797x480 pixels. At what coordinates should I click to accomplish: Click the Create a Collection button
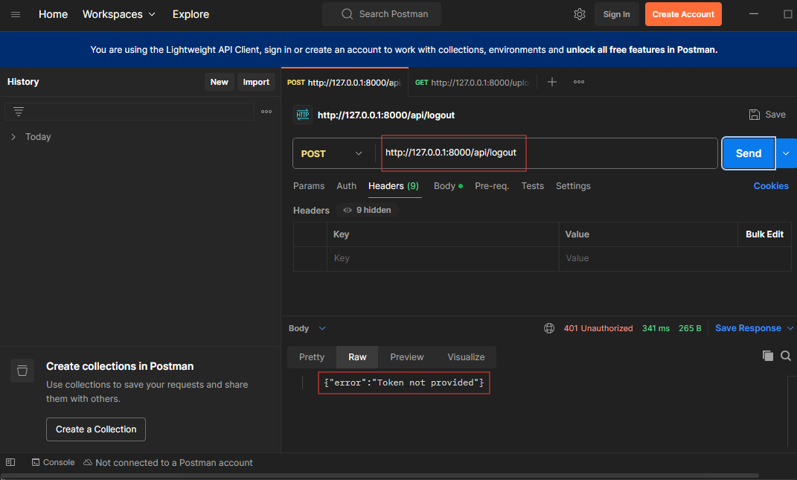pos(96,429)
